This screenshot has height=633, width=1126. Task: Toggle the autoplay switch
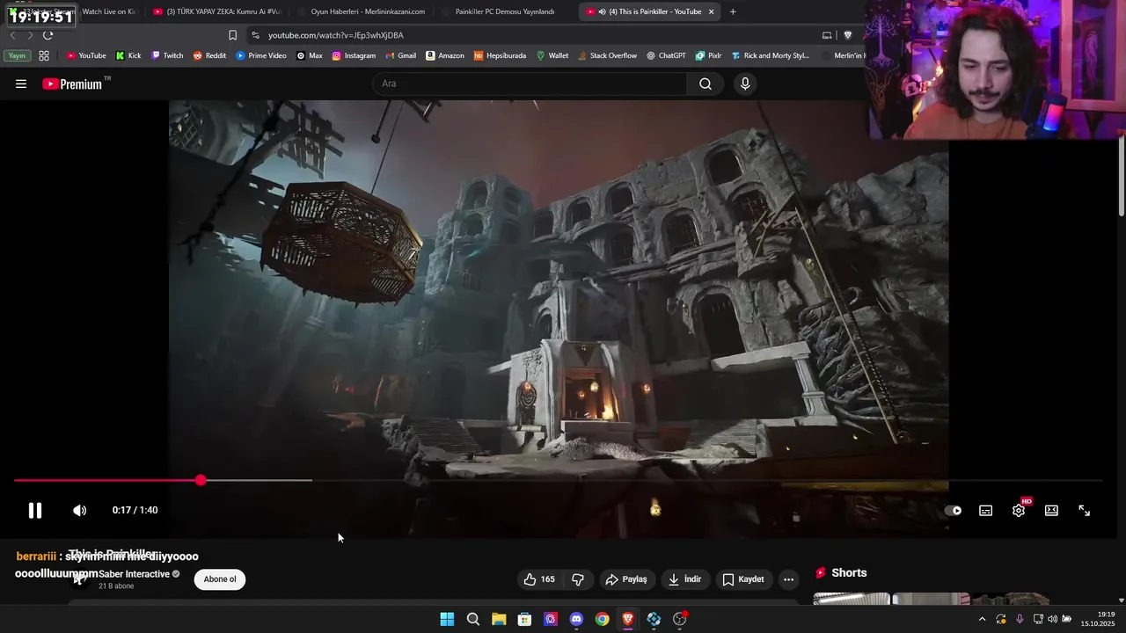[x=953, y=510]
